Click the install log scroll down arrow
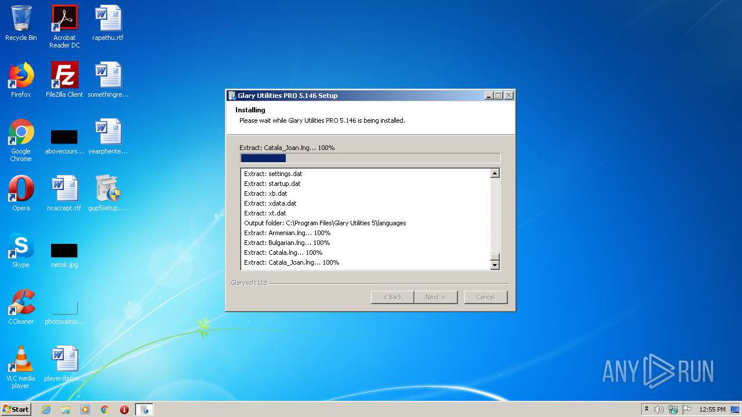742x417 pixels. pos(495,265)
